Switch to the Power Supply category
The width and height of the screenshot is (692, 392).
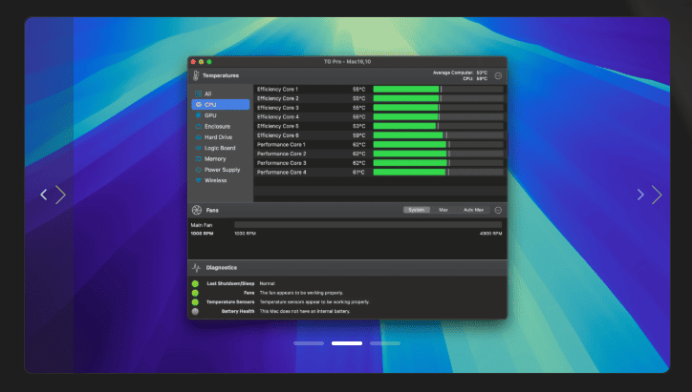[220, 170]
